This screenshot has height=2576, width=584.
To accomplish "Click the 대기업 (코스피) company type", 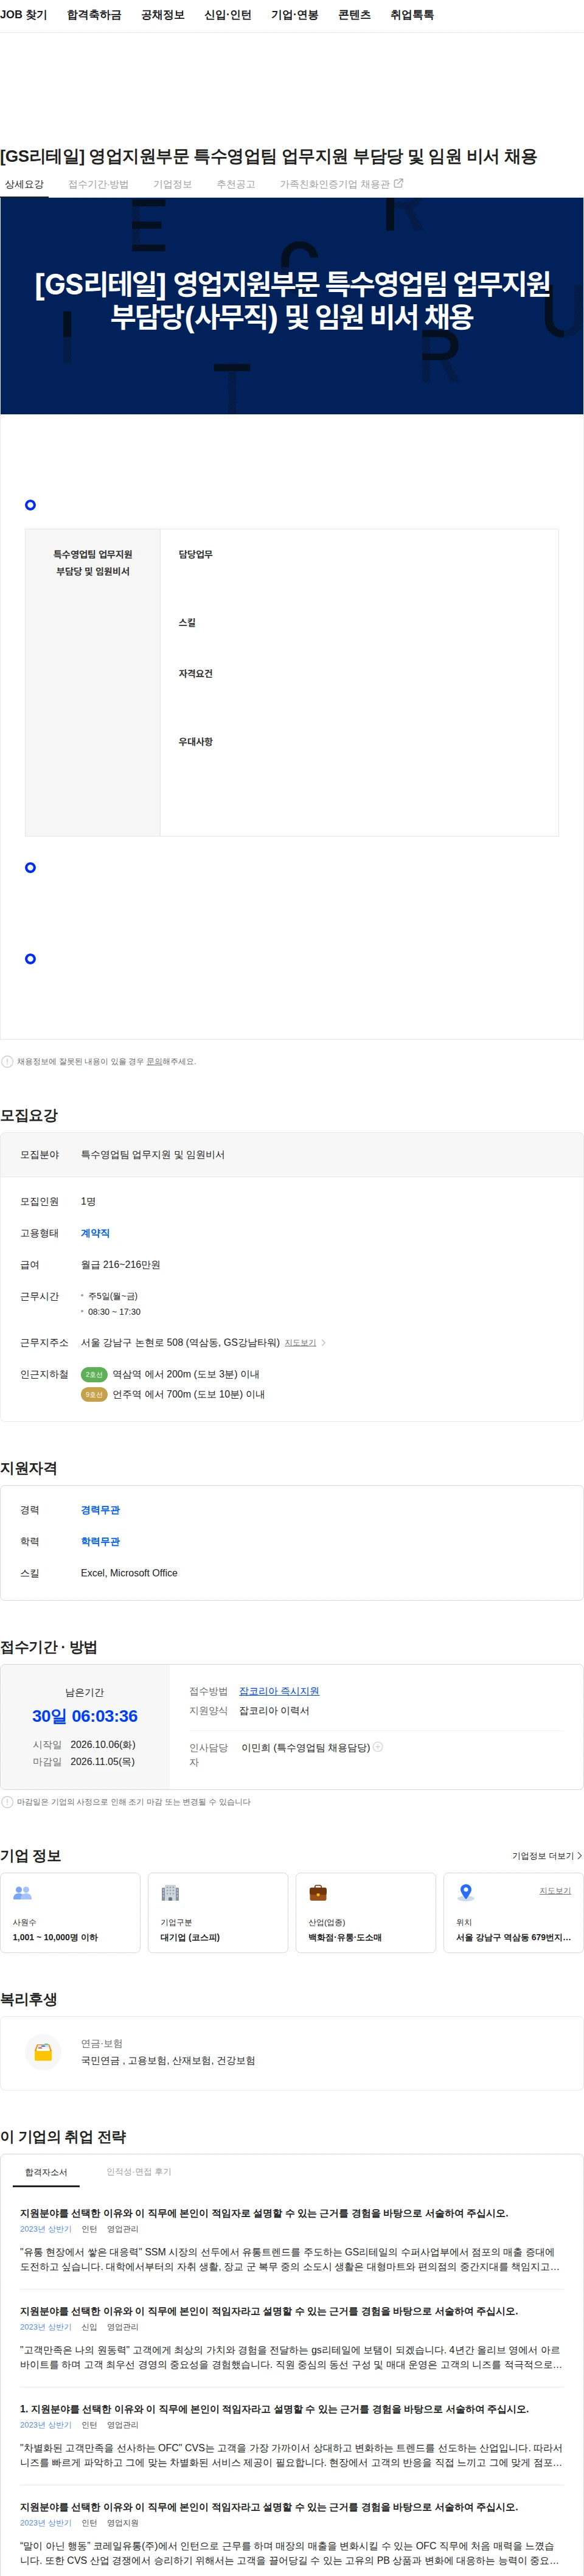I will (x=190, y=1937).
